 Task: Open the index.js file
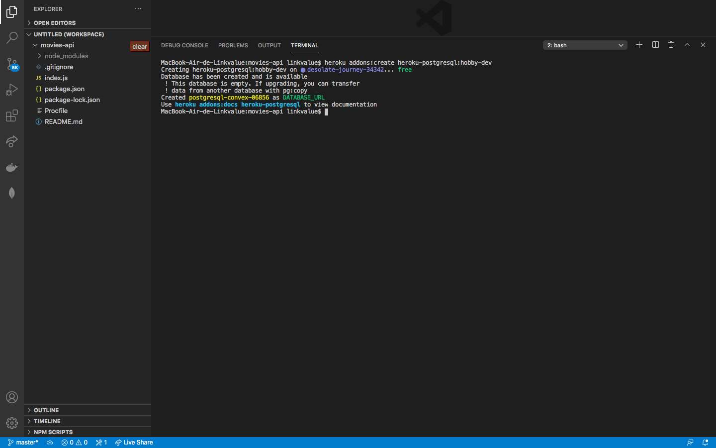pos(88,78)
